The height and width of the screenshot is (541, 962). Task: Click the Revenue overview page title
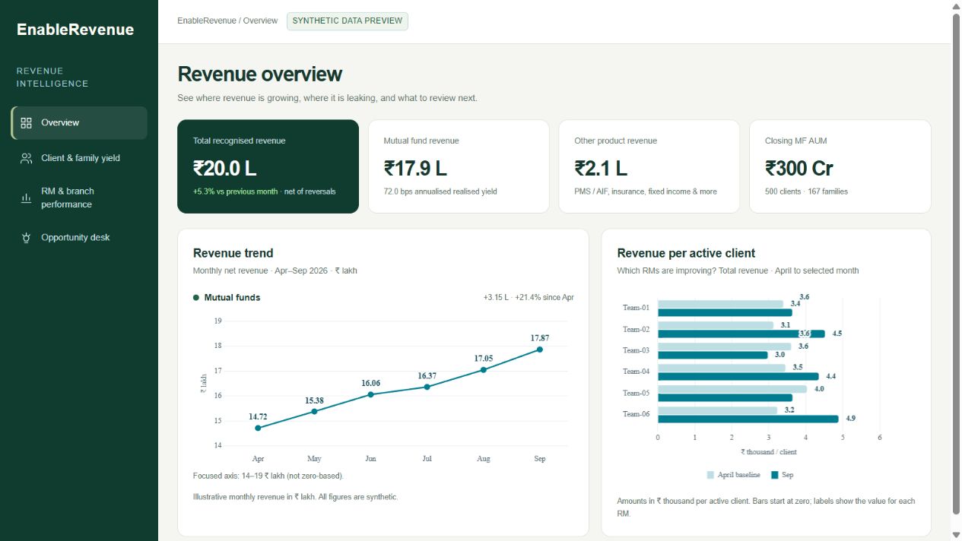point(260,74)
